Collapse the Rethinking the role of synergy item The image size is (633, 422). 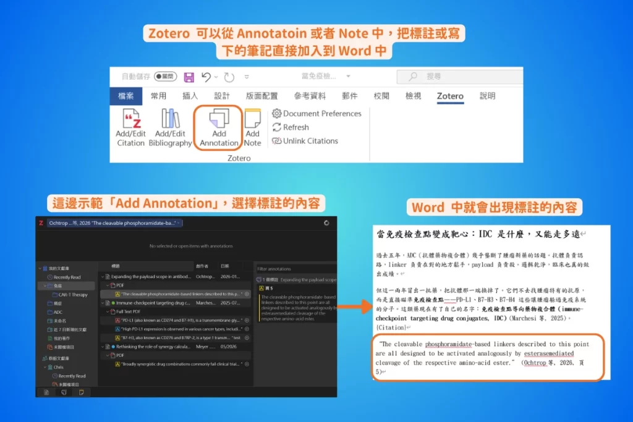coord(103,347)
